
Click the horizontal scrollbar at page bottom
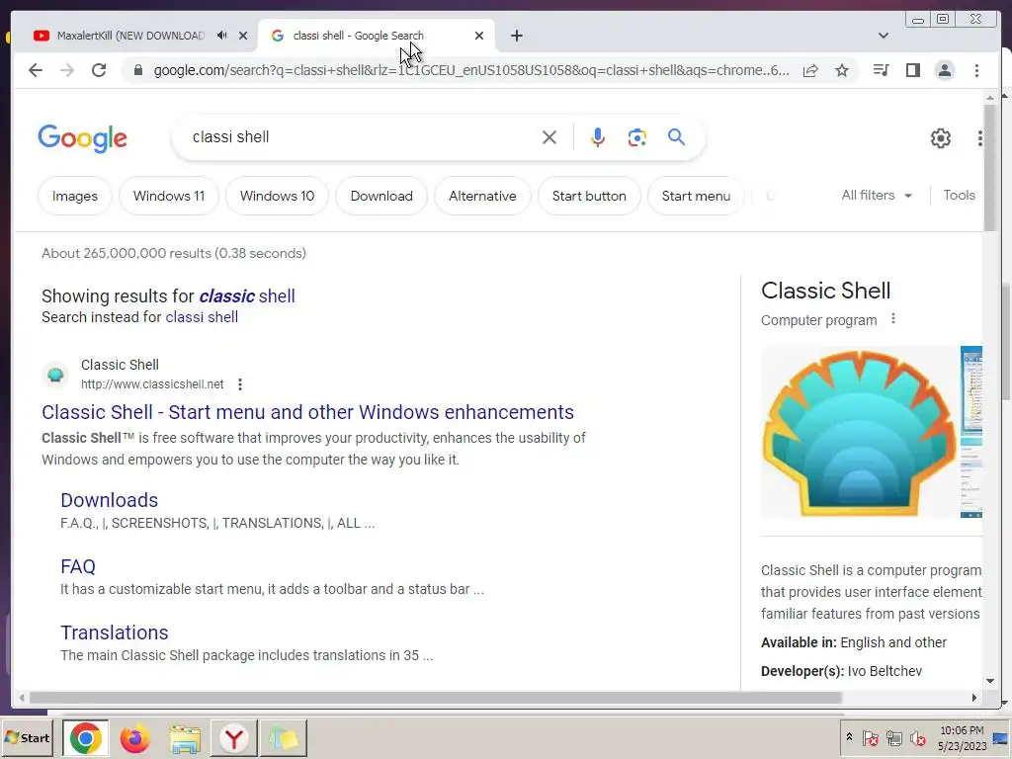tap(435, 698)
